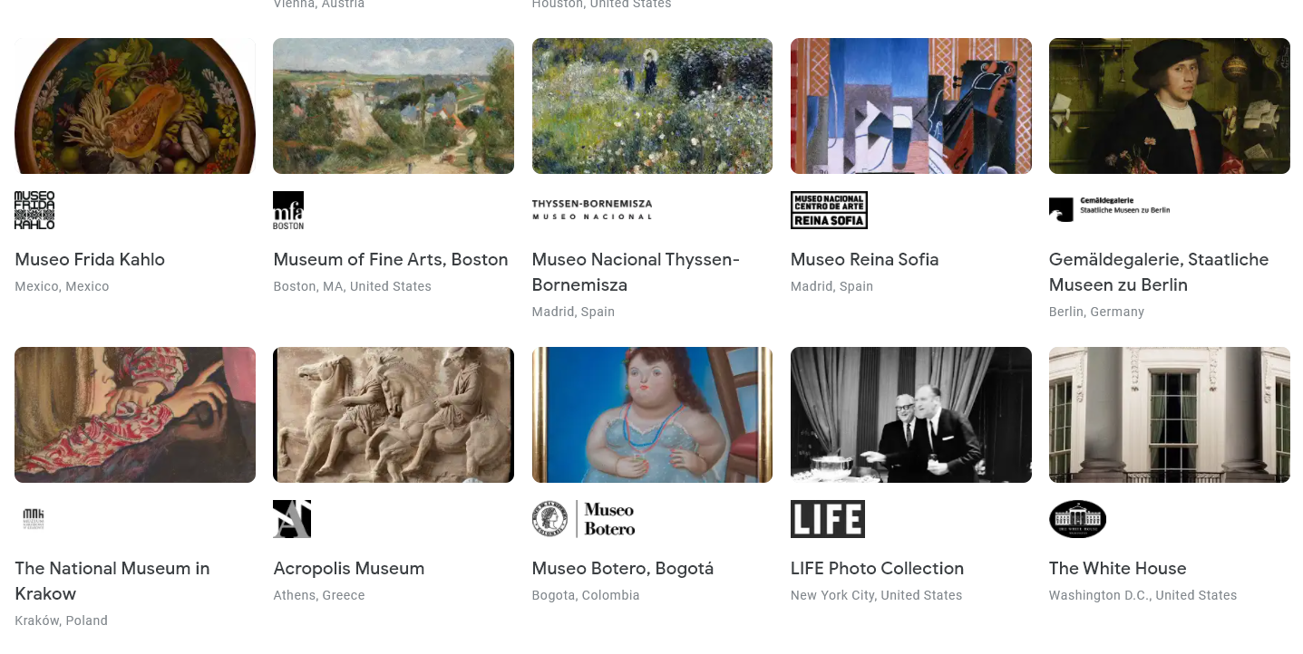Click the 'Berlin, Germany' location text

pyautogui.click(x=1096, y=312)
